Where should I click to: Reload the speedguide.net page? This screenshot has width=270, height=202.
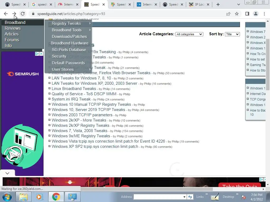pyautogui.click(x=23, y=14)
